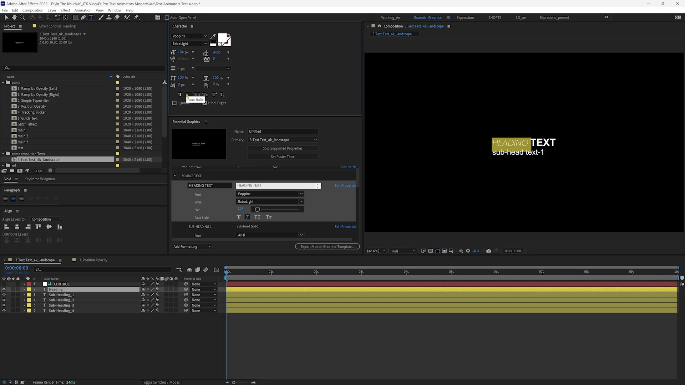Open the Composition menu
685x385 pixels.
point(32,10)
